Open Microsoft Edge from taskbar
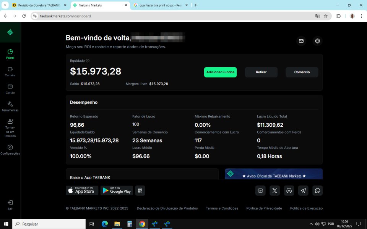This screenshot has height=229, width=367. [x=105, y=224]
